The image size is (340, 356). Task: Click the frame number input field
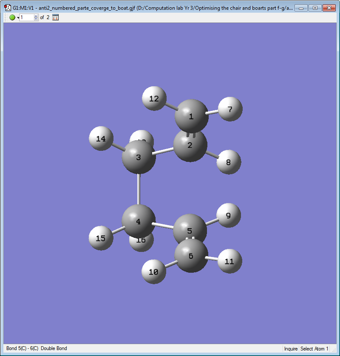point(27,17)
